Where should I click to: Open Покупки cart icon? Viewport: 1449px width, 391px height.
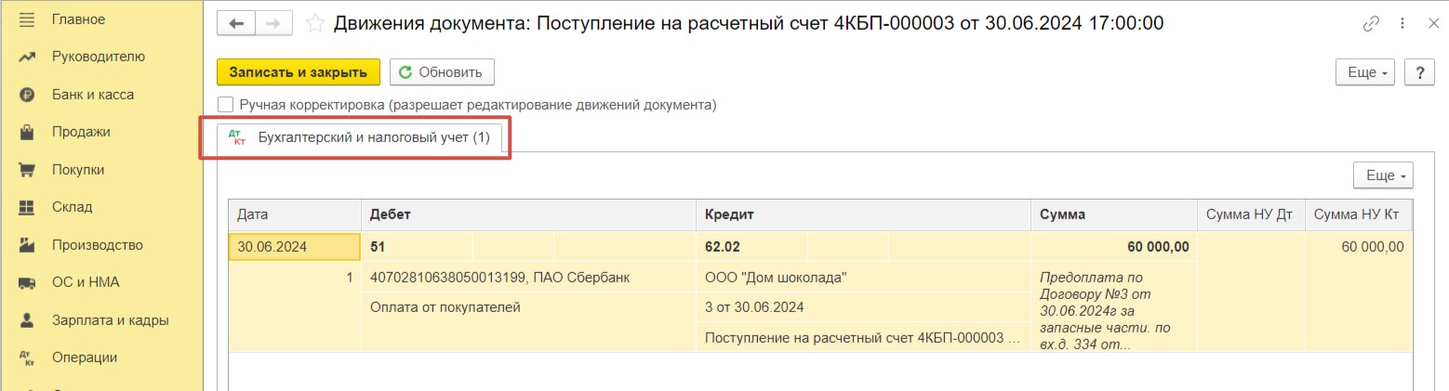27,170
